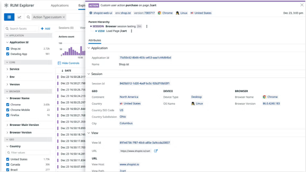Expand the Version facet

[7, 85]
